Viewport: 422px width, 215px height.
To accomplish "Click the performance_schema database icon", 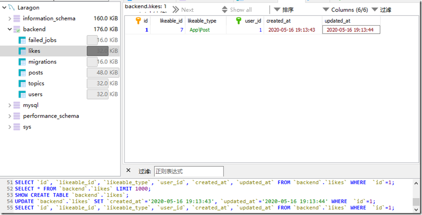I will (x=17, y=116).
